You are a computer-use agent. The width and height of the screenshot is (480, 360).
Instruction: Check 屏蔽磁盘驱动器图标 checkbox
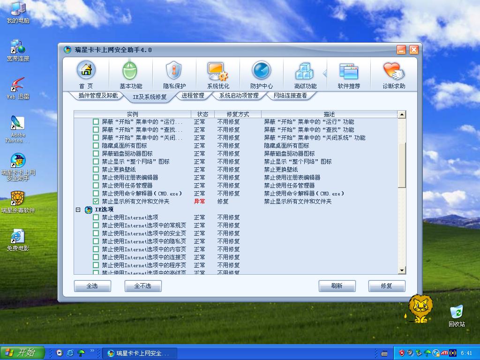point(96,154)
